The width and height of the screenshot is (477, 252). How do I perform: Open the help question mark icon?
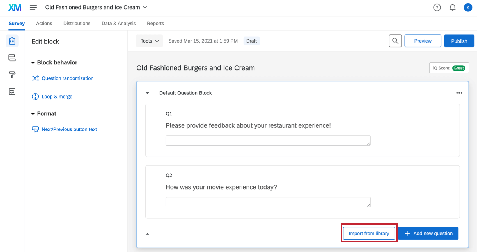click(437, 7)
